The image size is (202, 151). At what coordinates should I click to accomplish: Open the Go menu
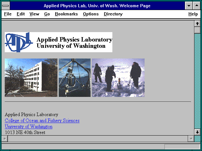coord(47,14)
